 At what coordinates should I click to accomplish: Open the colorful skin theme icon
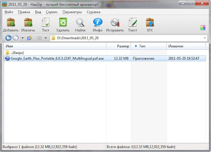pyautogui.click(x=203, y=28)
